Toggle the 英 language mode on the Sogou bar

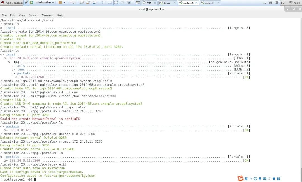click(246, 179)
